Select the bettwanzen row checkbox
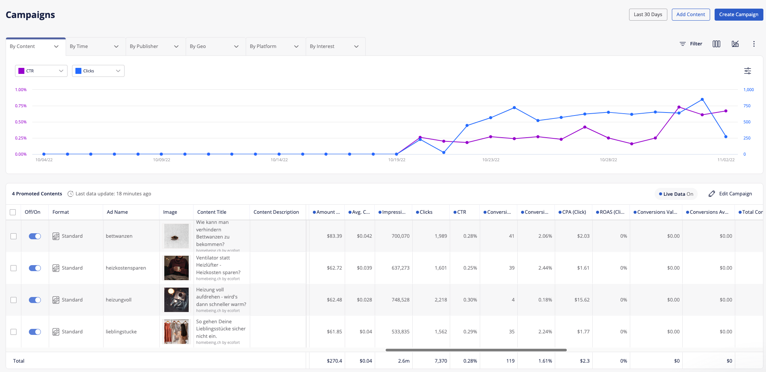The width and height of the screenshot is (766, 372). [14, 236]
